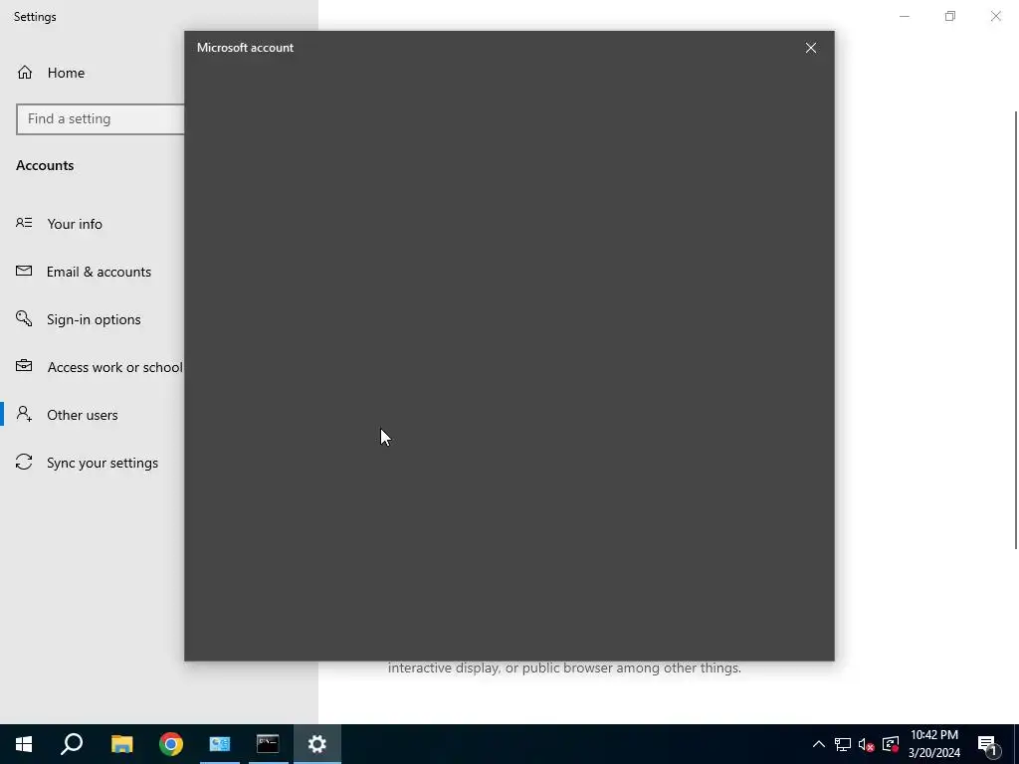Click the work or school briefcase icon
This screenshot has height=764, width=1019.
tap(24, 366)
